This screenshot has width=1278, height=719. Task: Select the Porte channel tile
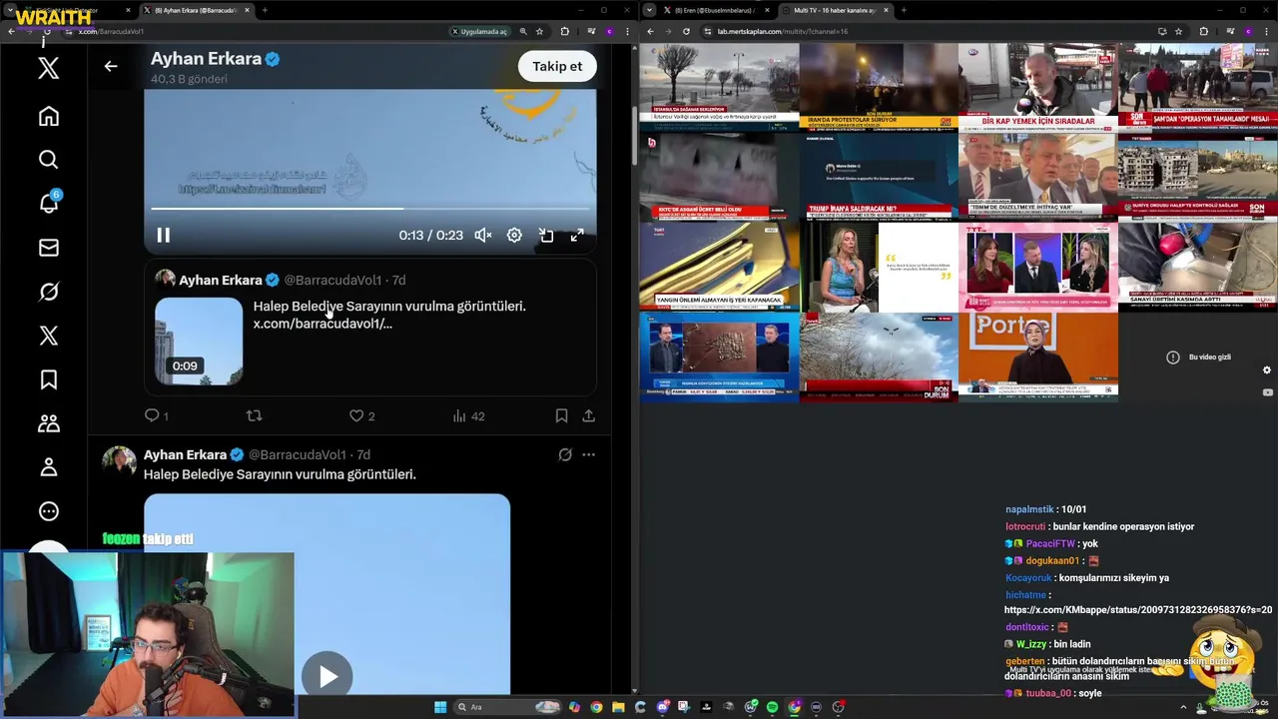click(1038, 357)
